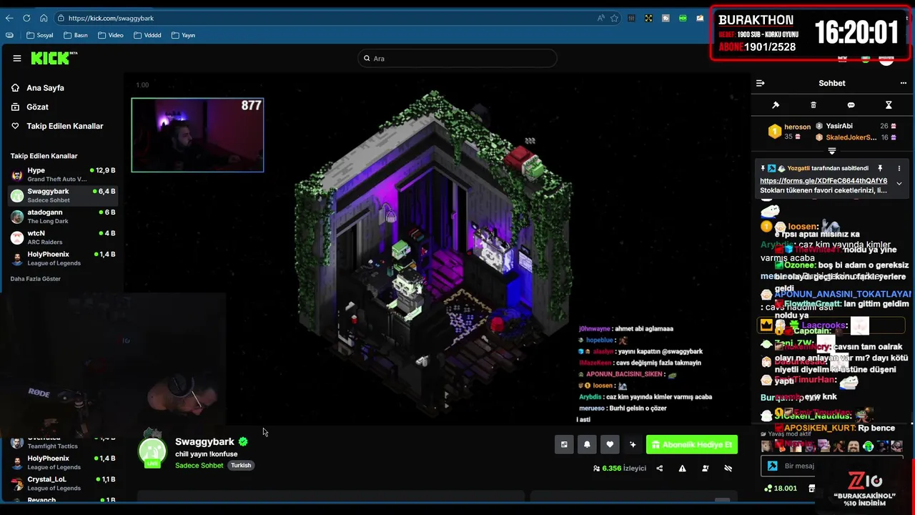Click first emote in quick emote row
This screenshot has height=515, width=915.
coord(766,446)
